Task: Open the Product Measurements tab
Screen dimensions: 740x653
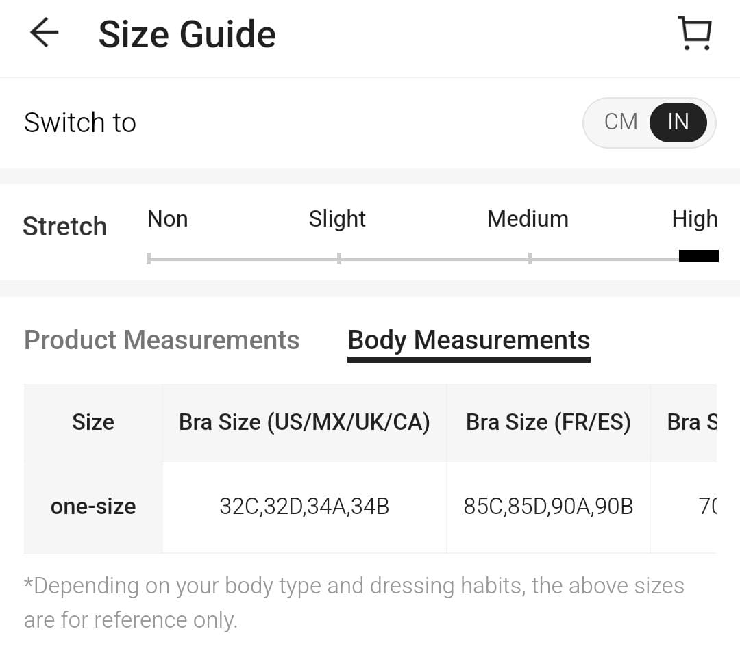Action: click(162, 340)
